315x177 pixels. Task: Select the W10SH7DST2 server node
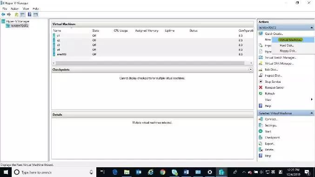point(20,26)
